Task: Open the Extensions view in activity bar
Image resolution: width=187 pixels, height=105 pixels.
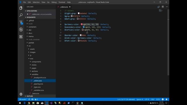Action: 21,37
